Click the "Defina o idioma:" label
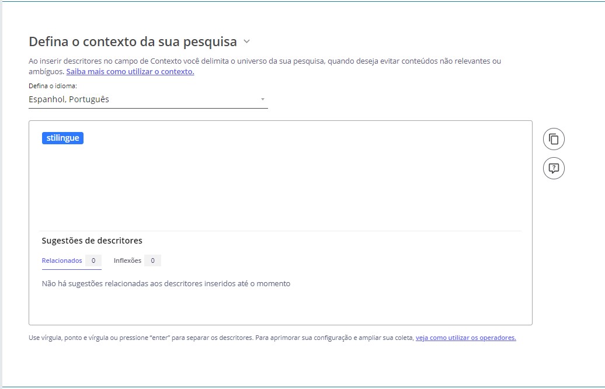605x389 pixels. [x=53, y=86]
